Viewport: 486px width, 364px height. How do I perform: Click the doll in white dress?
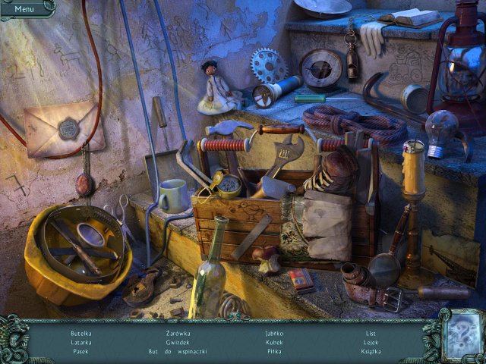pos(217,89)
